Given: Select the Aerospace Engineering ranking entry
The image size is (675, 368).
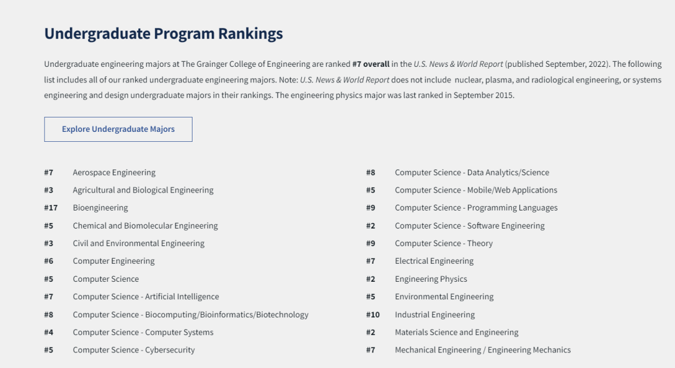Looking at the screenshot, I should 114,172.
